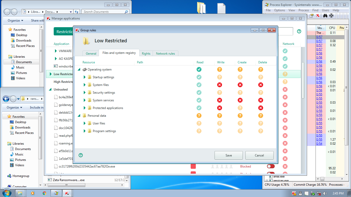Click the Kaspersky taskbar button
Viewport: 351px width, 197px height.
67,193
